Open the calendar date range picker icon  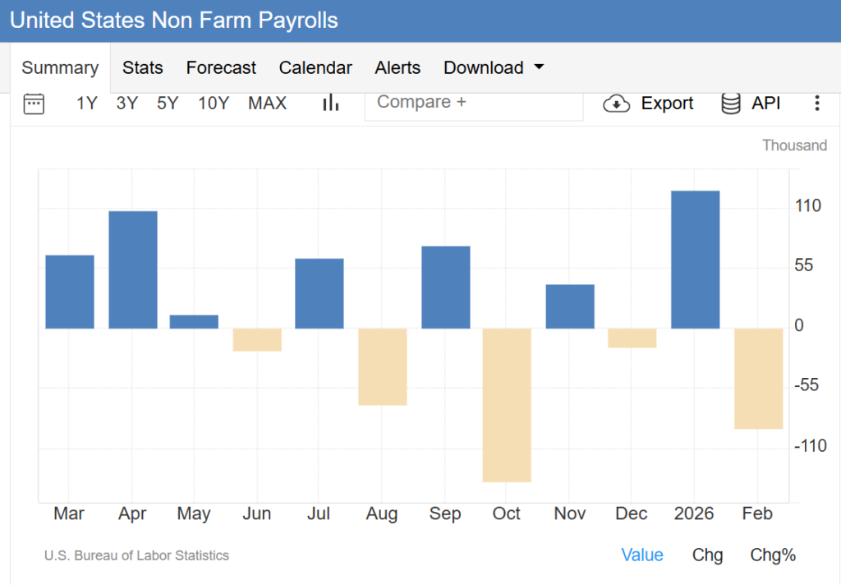tap(34, 103)
